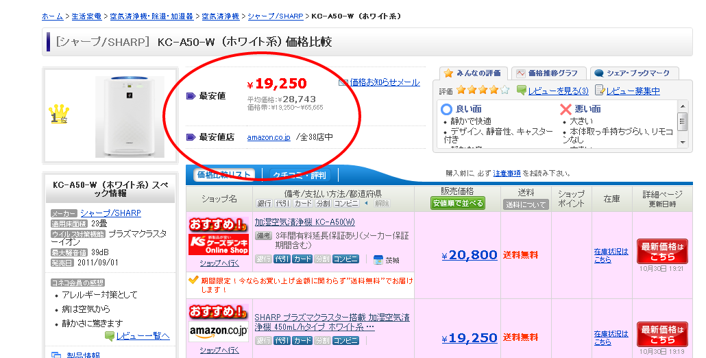Click the red cross 悪い面 icon

565,109
